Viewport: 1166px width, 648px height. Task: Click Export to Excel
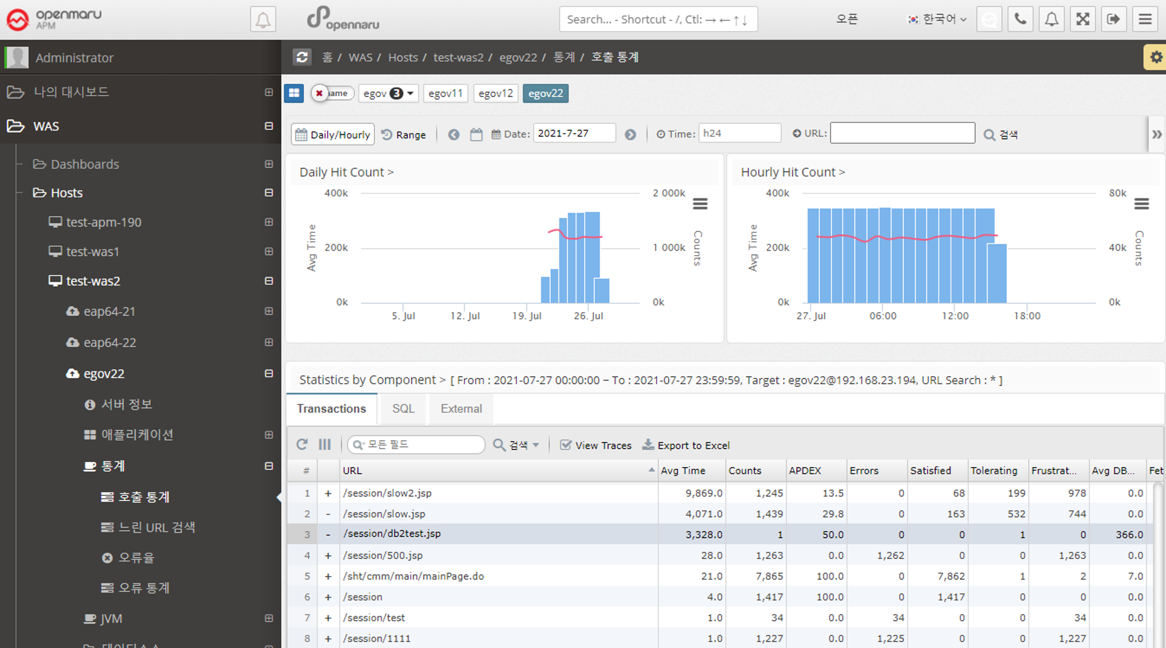(x=686, y=445)
